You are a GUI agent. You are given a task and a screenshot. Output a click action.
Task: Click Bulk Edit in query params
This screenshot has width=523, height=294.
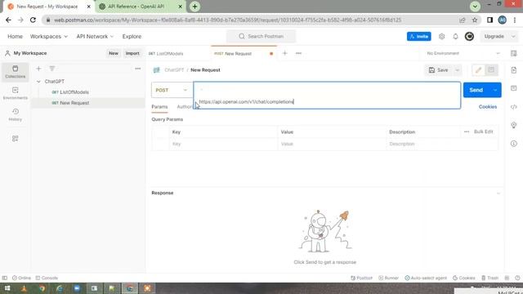[483, 131]
